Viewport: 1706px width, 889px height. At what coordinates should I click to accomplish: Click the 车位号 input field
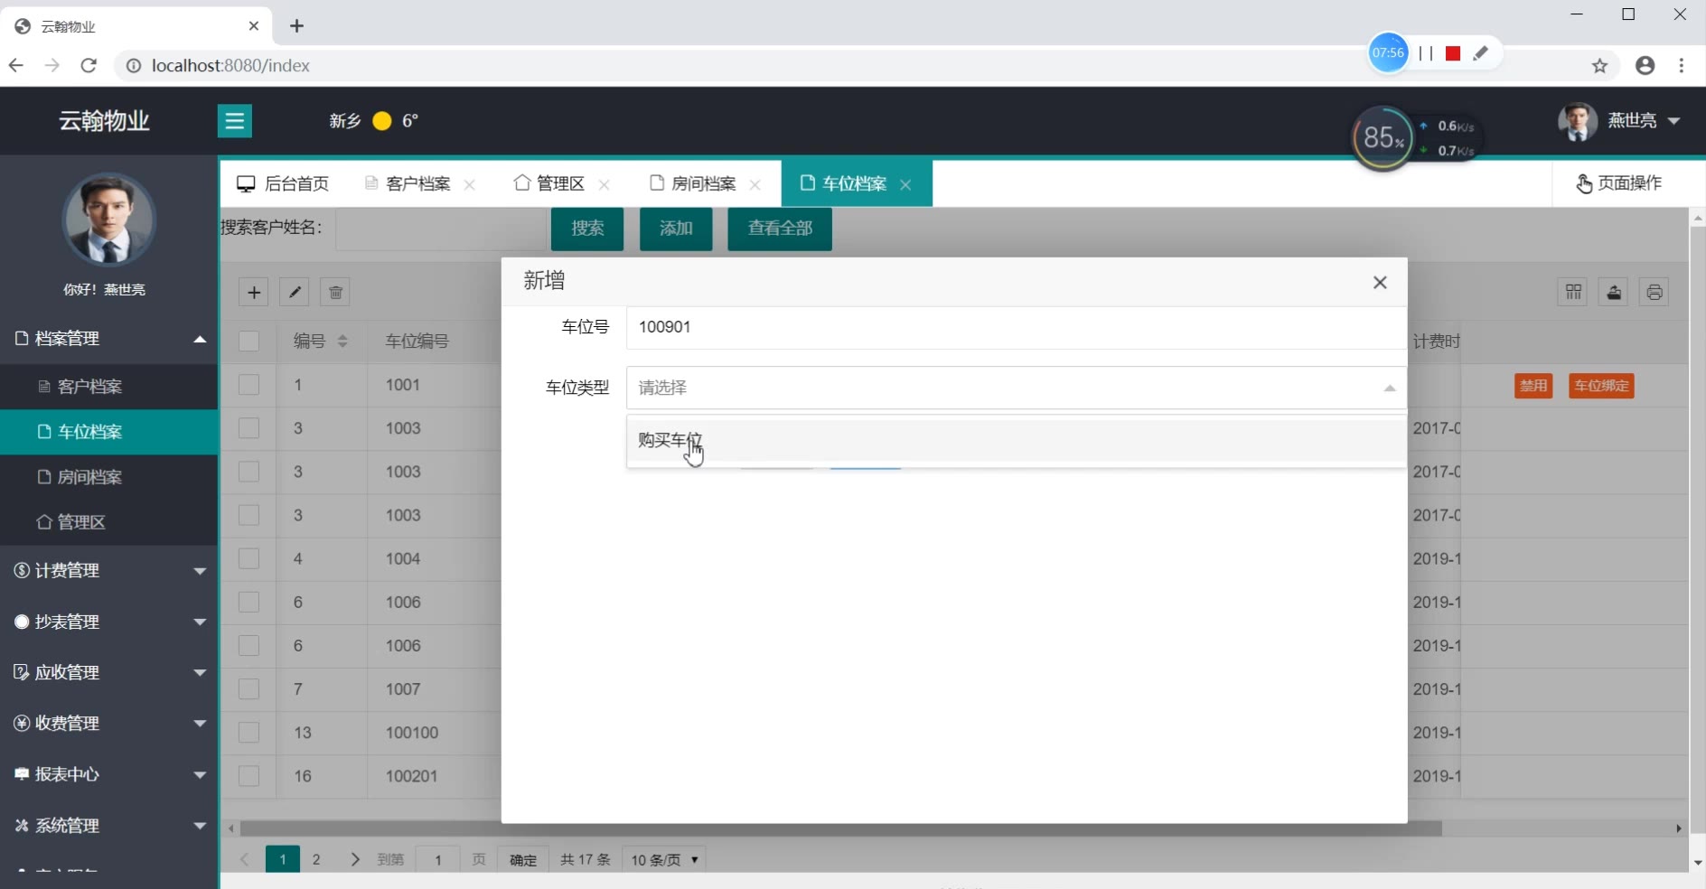click(x=1017, y=327)
